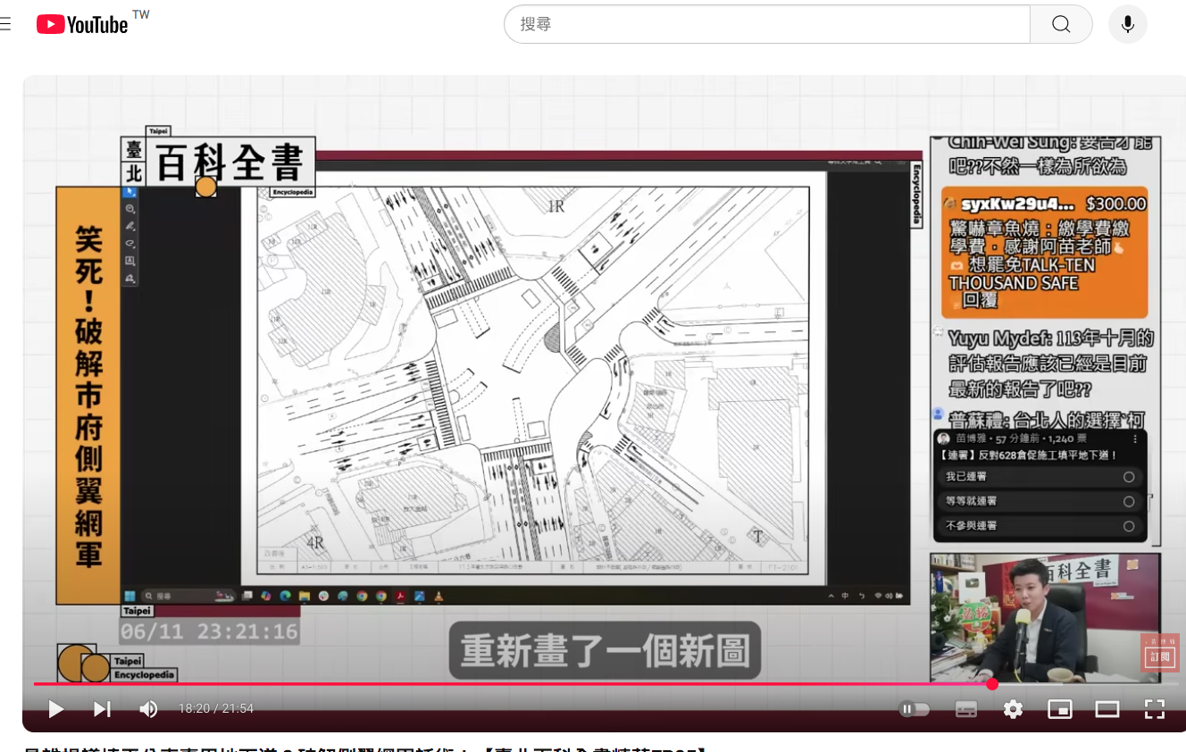This screenshot has height=752, width=1186.
Task: Select 等等就連署 poll option
Action: pos(1040,502)
